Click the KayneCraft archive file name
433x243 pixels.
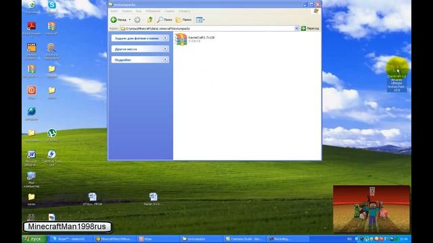pyautogui.click(x=202, y=37)
